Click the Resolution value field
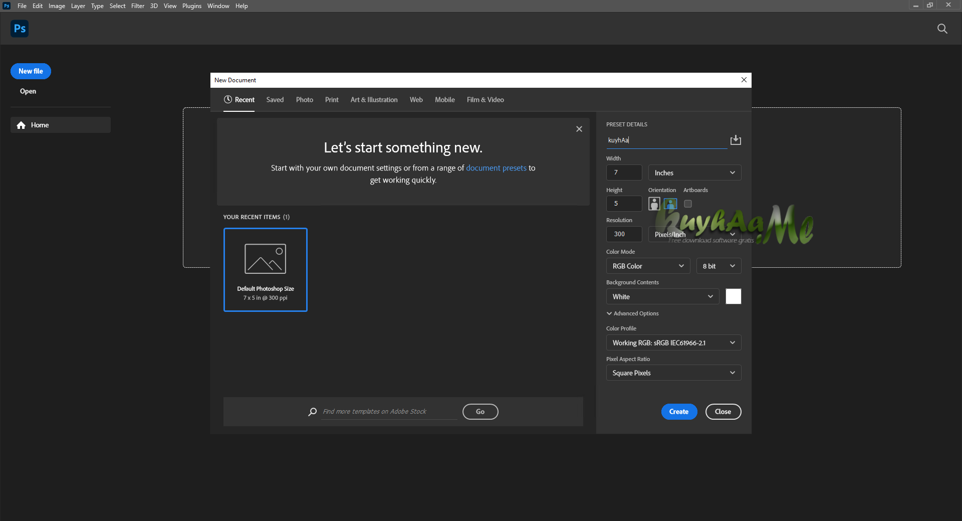The image size is (962, 521). pos(624,234)
